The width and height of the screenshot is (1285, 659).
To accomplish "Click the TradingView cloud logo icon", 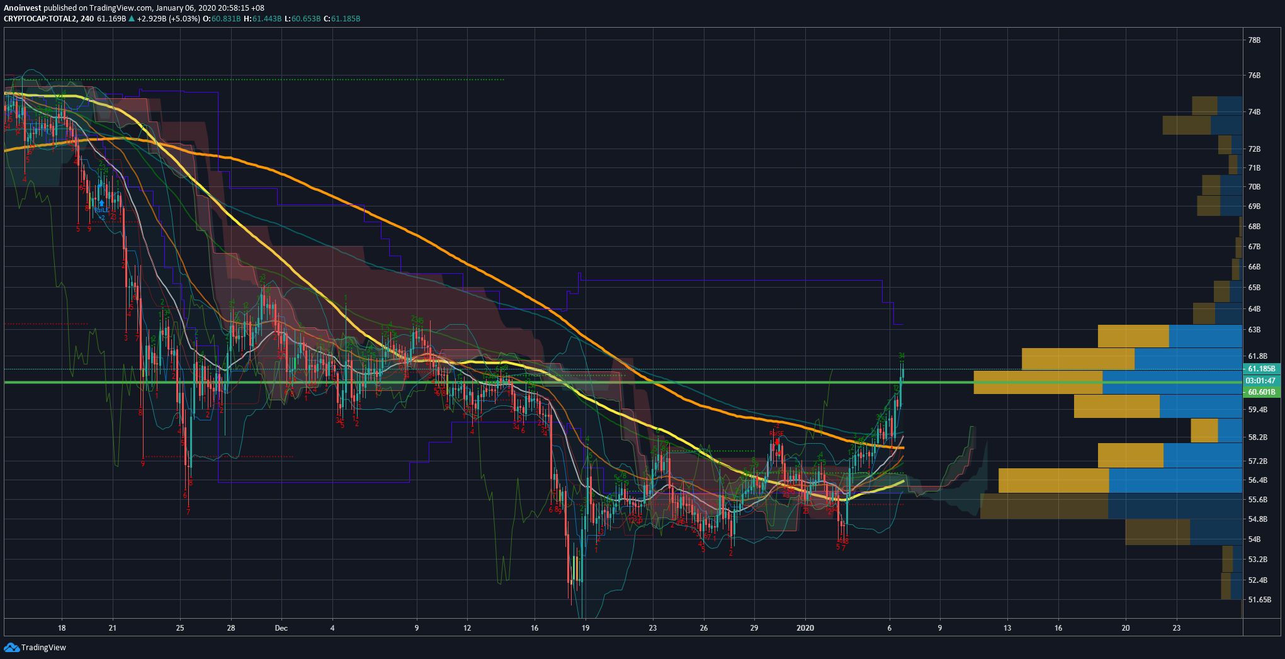I will click(11, 647).
